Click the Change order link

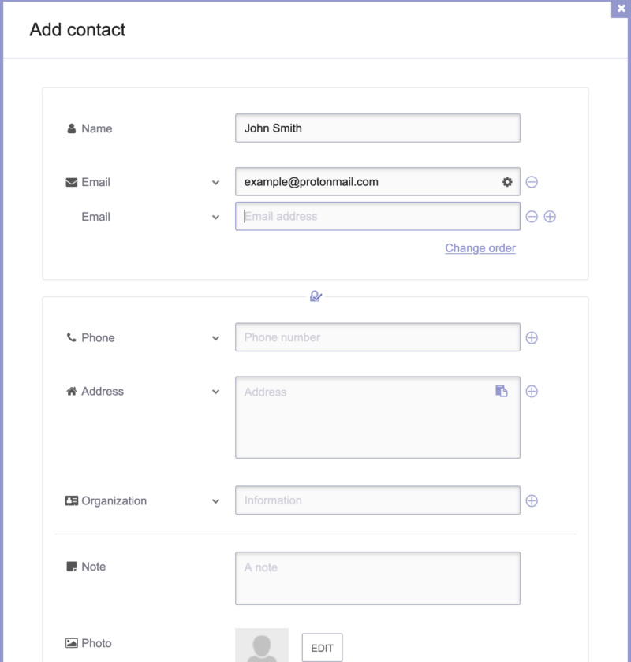480,248
